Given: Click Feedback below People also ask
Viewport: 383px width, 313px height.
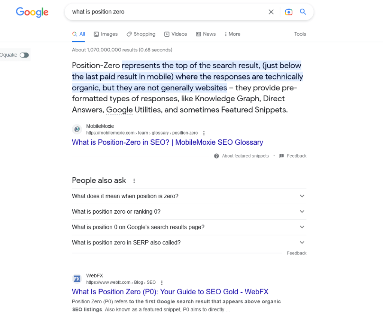Looking at the screenshot, I should (296, 253).
